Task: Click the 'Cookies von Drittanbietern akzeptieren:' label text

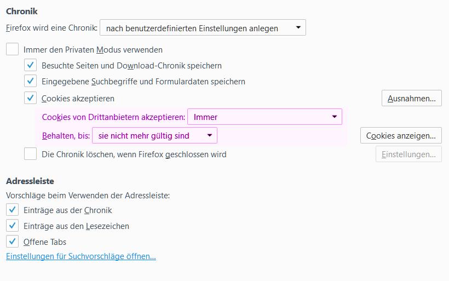Action: click(113, 117)
